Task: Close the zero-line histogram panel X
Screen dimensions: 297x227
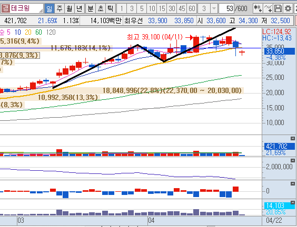Action: click(293, 183)
